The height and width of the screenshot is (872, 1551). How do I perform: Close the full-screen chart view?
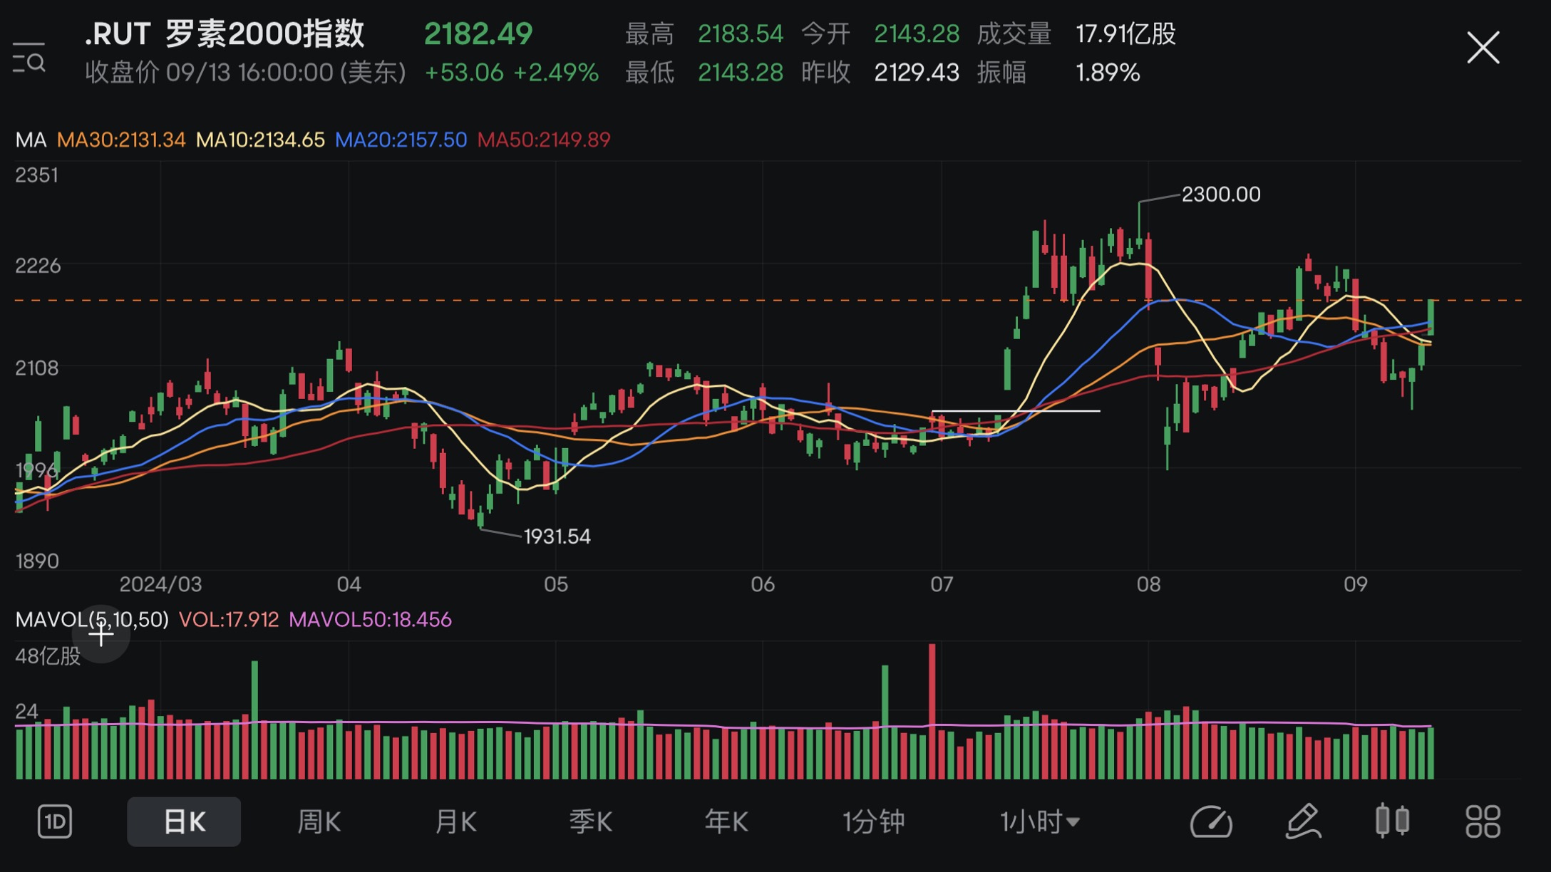tap(1483, 48)
